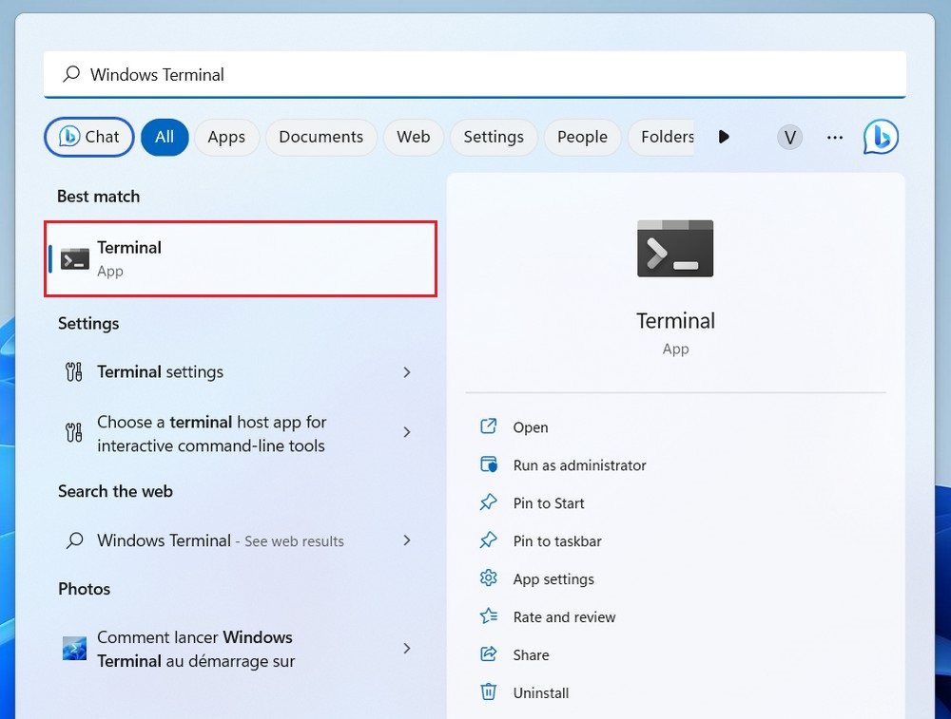This screenshot has width=951, height=719.
Task: Switch to the Settings filter tab
Action: coord(493,137)
